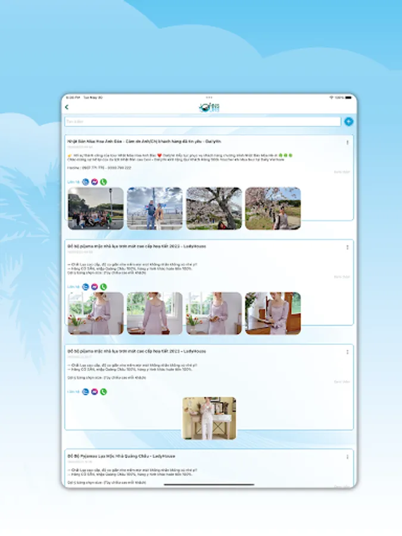Tap Zalo icon in the four-photo lilac dress post
The width and height of the screenshot is (402, 536).
85,287
